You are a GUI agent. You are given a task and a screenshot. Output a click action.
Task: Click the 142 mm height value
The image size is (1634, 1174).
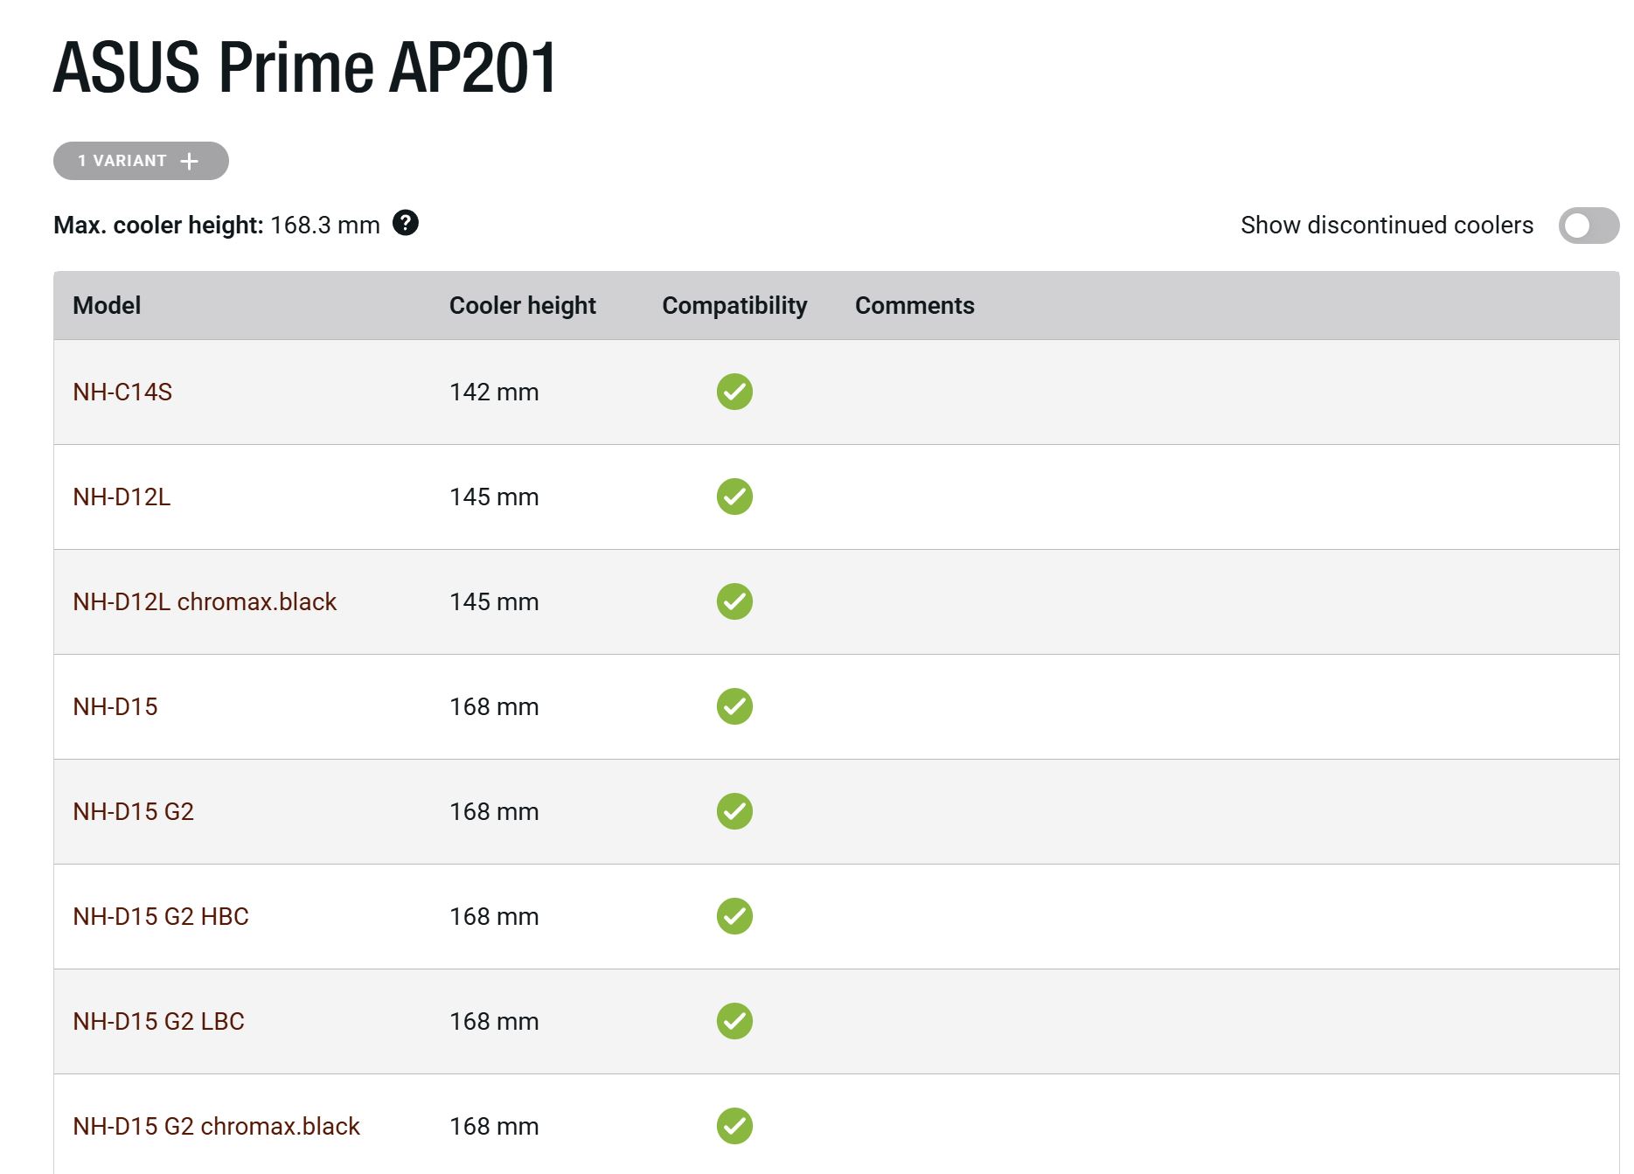point(494,392)
